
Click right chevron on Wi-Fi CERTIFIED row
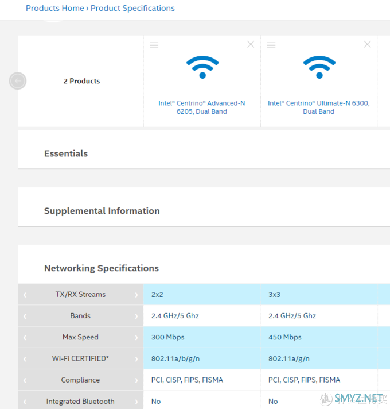tap(136, 359)
